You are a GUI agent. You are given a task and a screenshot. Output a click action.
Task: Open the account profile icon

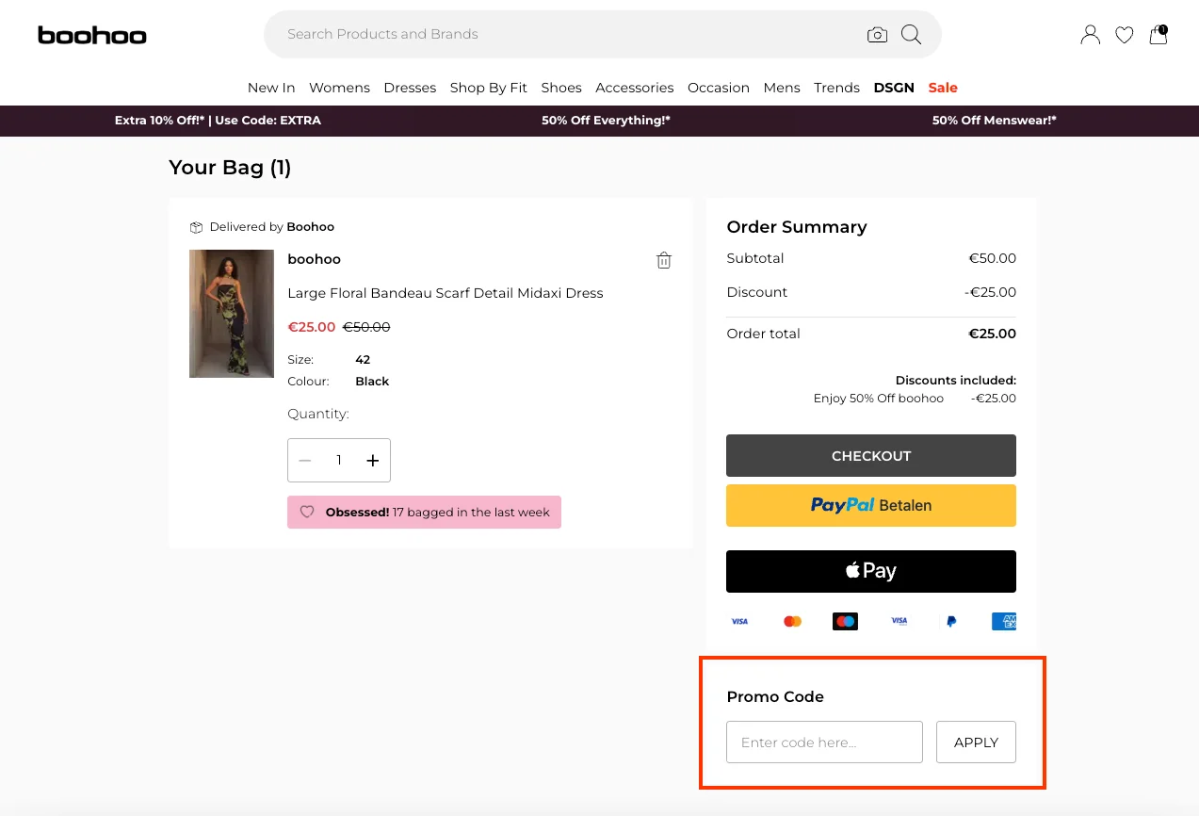(1090, 34)
